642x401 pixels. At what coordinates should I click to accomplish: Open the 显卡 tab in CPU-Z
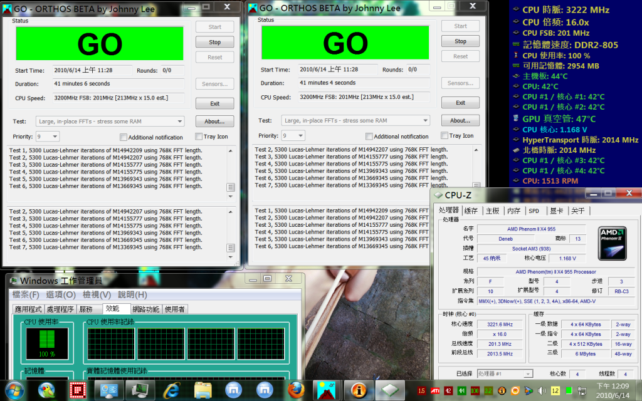[x=557, y=211]
